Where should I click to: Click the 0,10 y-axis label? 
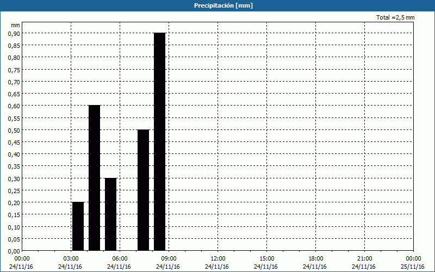pyautogui.click(x=14, y=227)
